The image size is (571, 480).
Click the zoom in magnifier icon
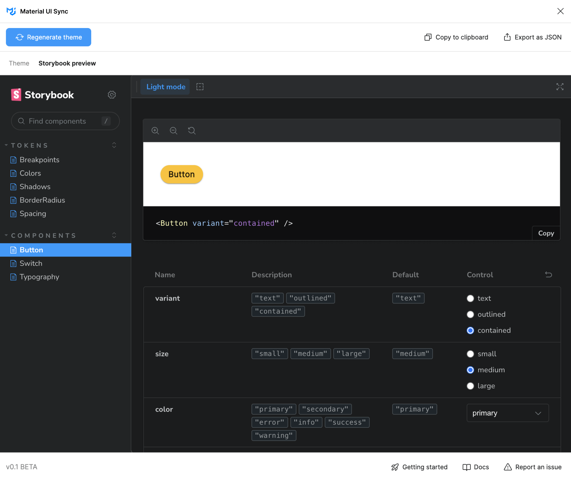[x=155, y=131]
